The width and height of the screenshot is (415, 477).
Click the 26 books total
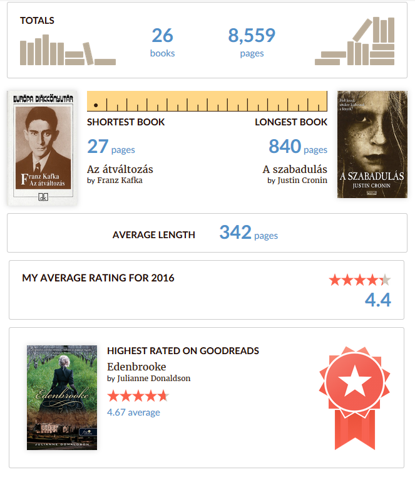[x=163, y=42]
